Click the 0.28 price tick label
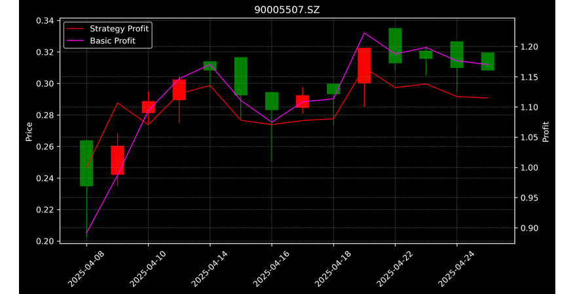The height and width of the screenshot is (294, 575). coord(45,115)
